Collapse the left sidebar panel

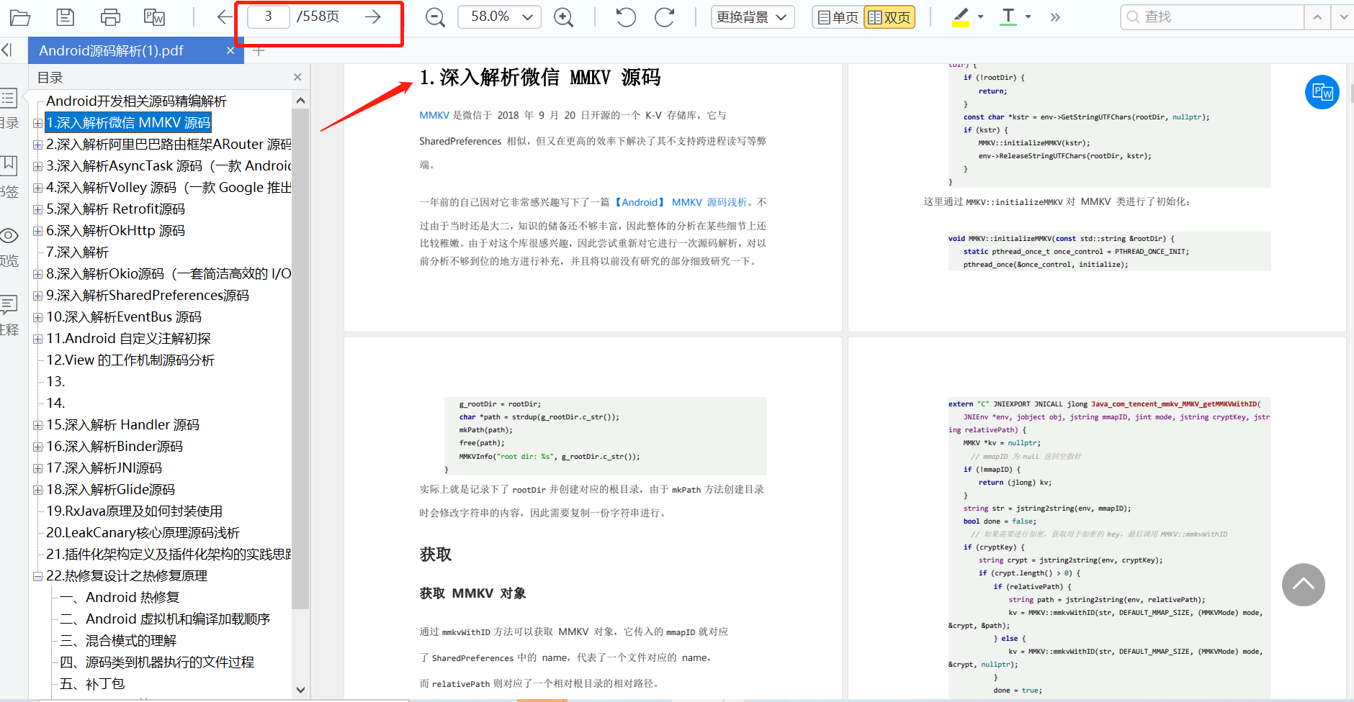click(x=7, y=50)
